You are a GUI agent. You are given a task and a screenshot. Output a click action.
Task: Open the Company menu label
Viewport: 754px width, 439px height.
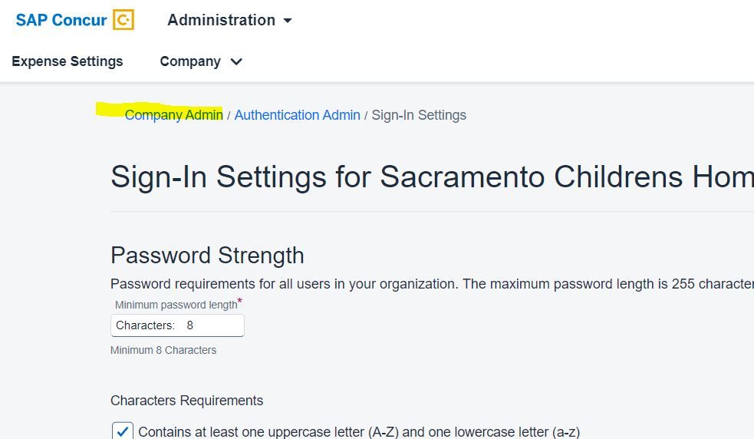coord(189,61)
